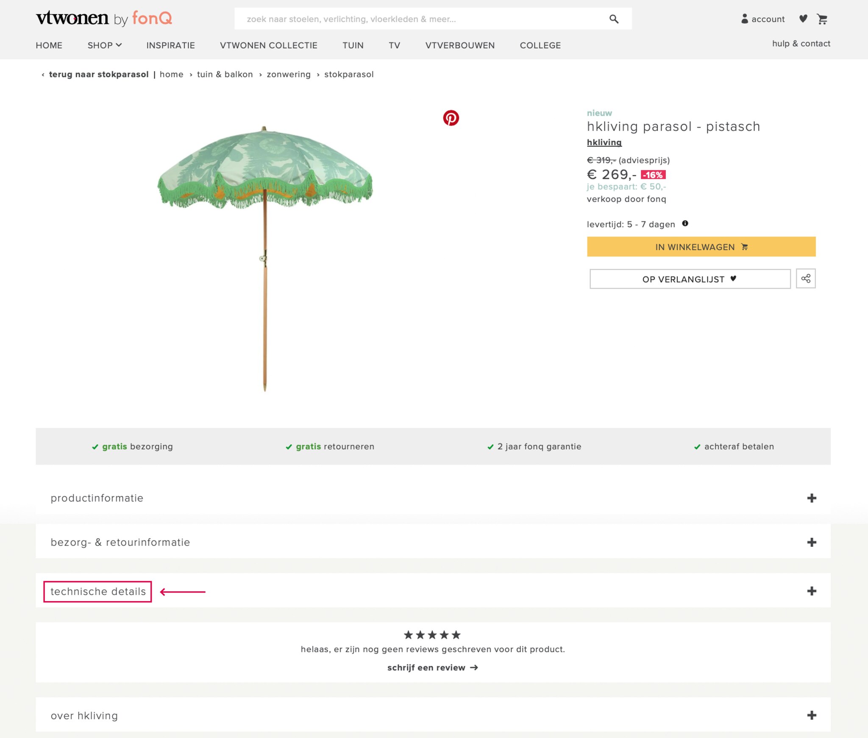Click zonwering breadcrumb link
868x738 pixels.
coord(289,74)
